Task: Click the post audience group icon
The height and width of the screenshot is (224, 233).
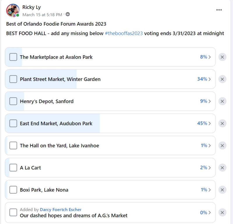Action: [x=68, y=15]
